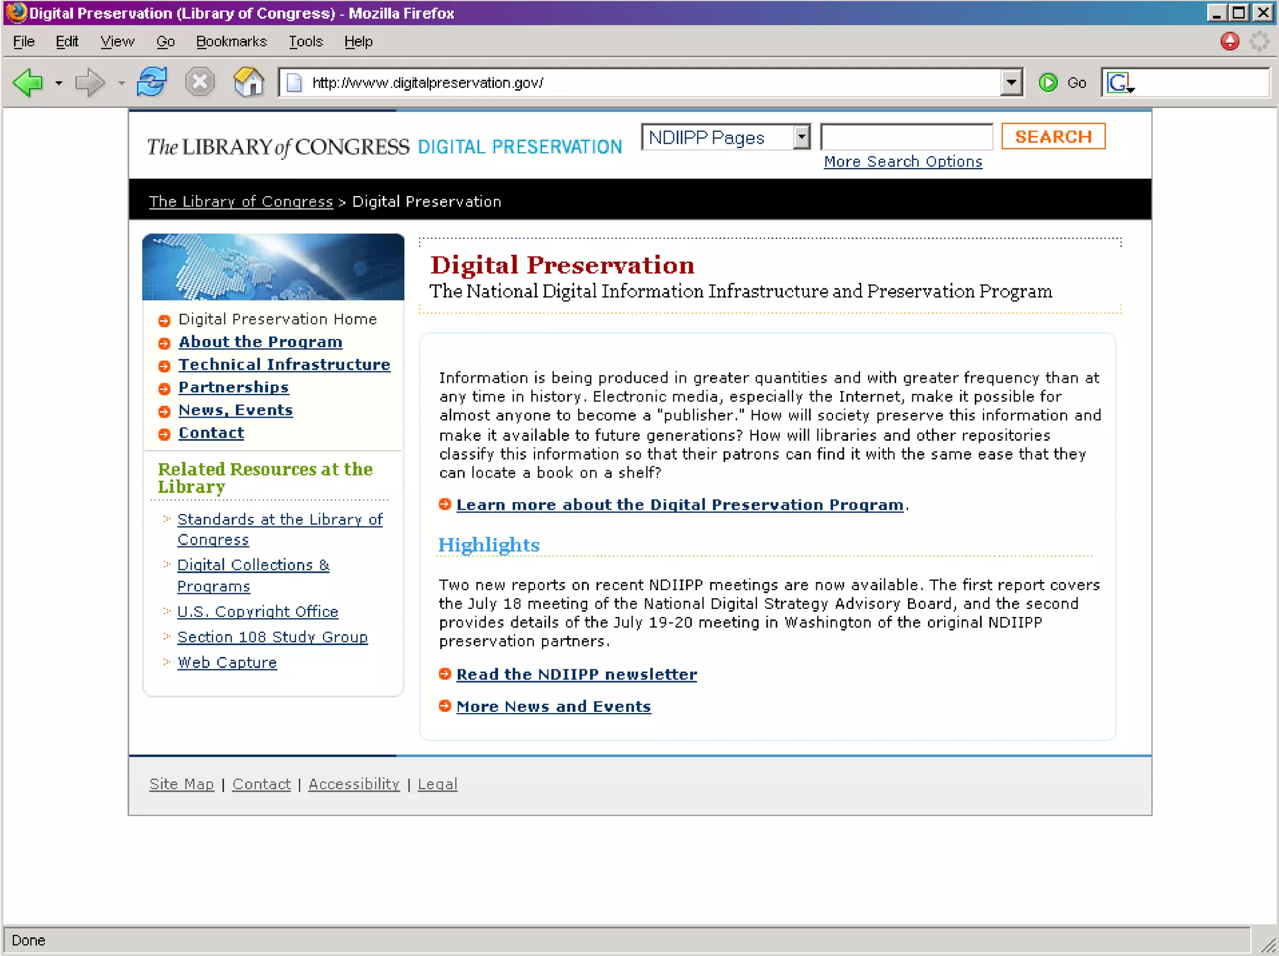Click orange arrow beside NDIIPP newsletter link

click(x=445, y=674)
